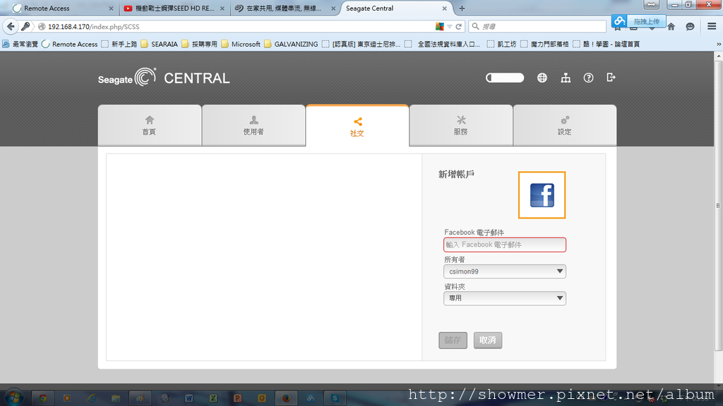This screenshot has width=723, height=406.
Task: Open Firefox from the taskbar
Action: coord(286,398)
